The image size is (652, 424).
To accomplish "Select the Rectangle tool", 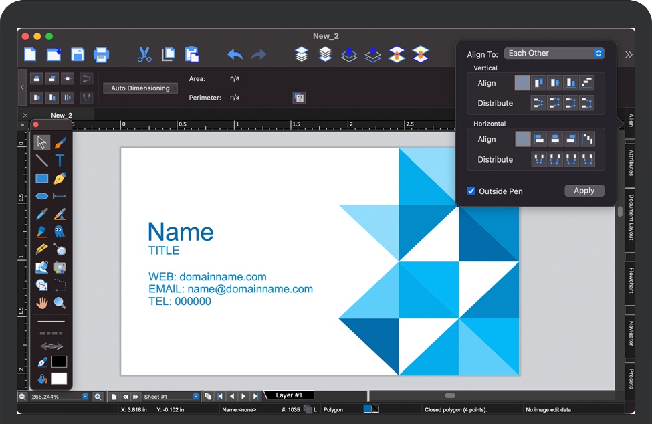I will coord(41,179).
